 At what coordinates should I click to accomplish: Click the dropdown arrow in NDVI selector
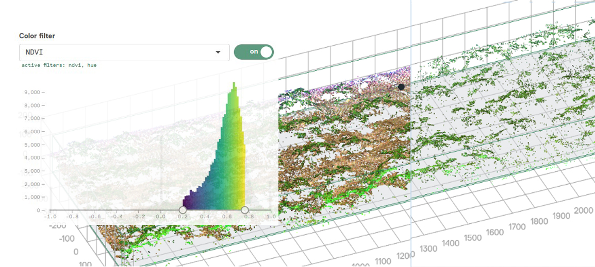[218, 52]
